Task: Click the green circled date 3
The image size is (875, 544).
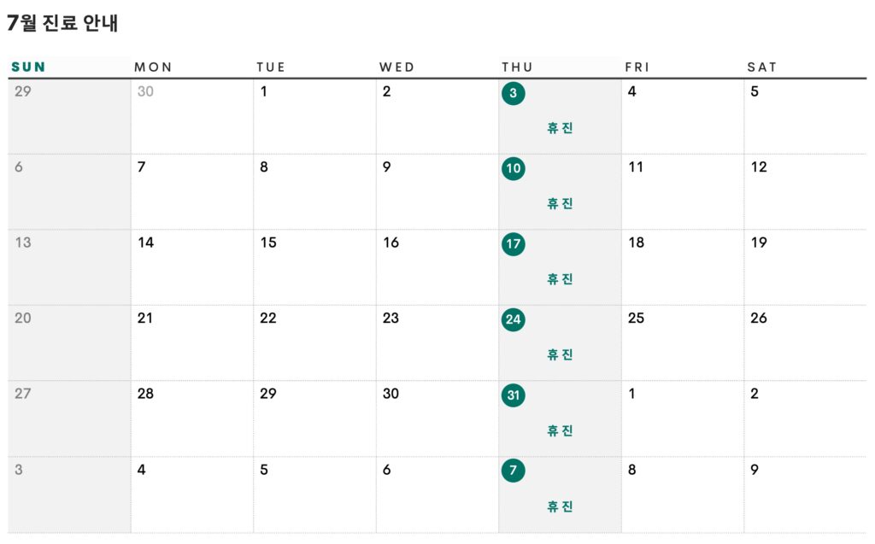Action: click(513, 93)
